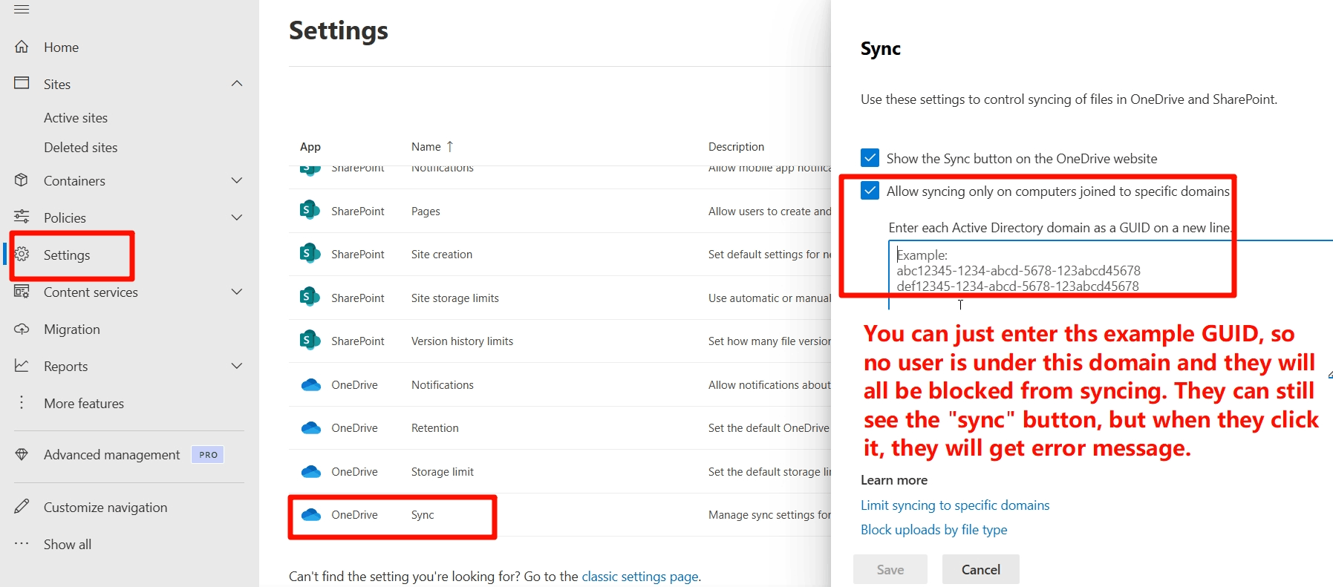Click 'Allow users to create and' description
This screenshot has width=1333, height=587.
(x=769, y=211)
